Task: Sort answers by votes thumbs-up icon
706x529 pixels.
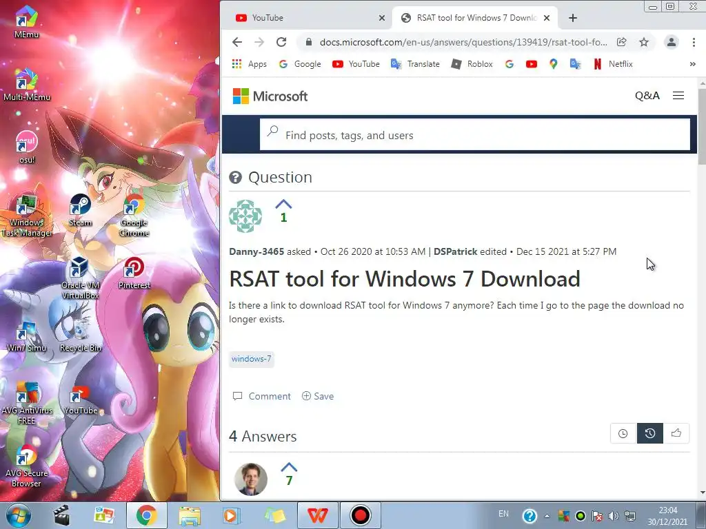Action: click(x=676, y=433)
